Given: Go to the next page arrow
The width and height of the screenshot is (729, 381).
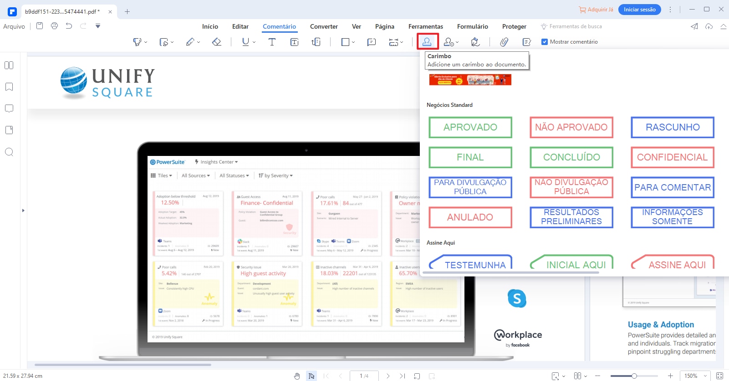Looking at the screenshot, I should [388, 376].
